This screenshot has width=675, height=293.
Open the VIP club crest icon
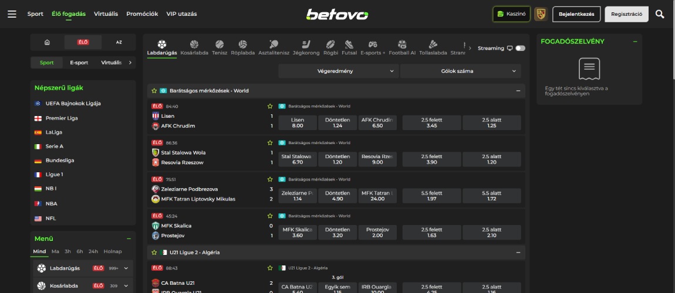click(541, 14)
